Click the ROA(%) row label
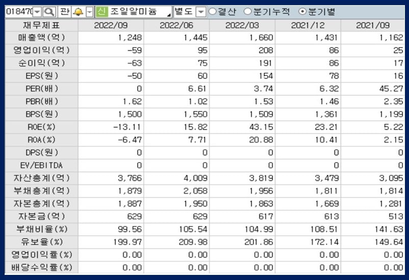 tap(41, 140)
